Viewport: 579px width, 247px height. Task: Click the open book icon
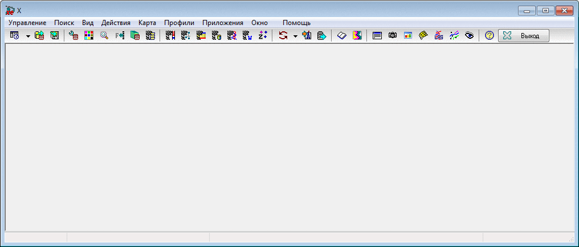(342, 36)
